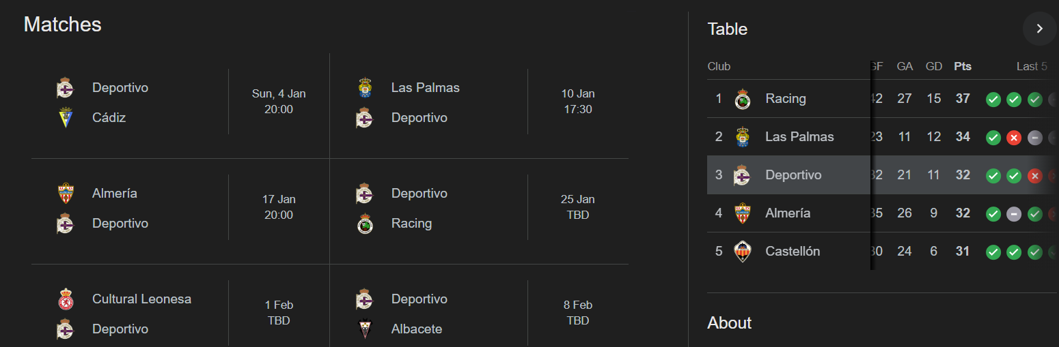Open the Deportivo vs Albacete match
Viewport: 1059px width, 347px height.
click(x=478, y=314)
